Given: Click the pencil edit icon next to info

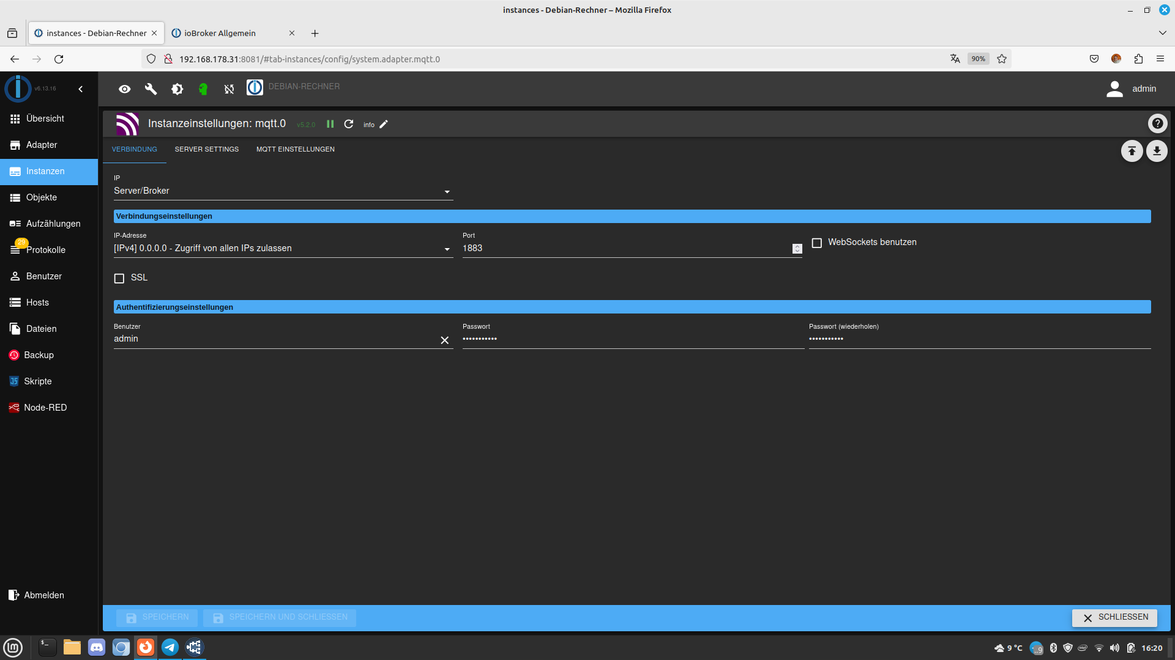Looking at the screenshot, I should pyautogui.click(x=384, y=124).
